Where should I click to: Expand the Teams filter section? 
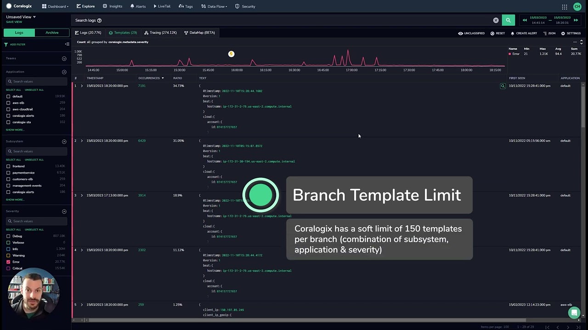tap(64, 59)
